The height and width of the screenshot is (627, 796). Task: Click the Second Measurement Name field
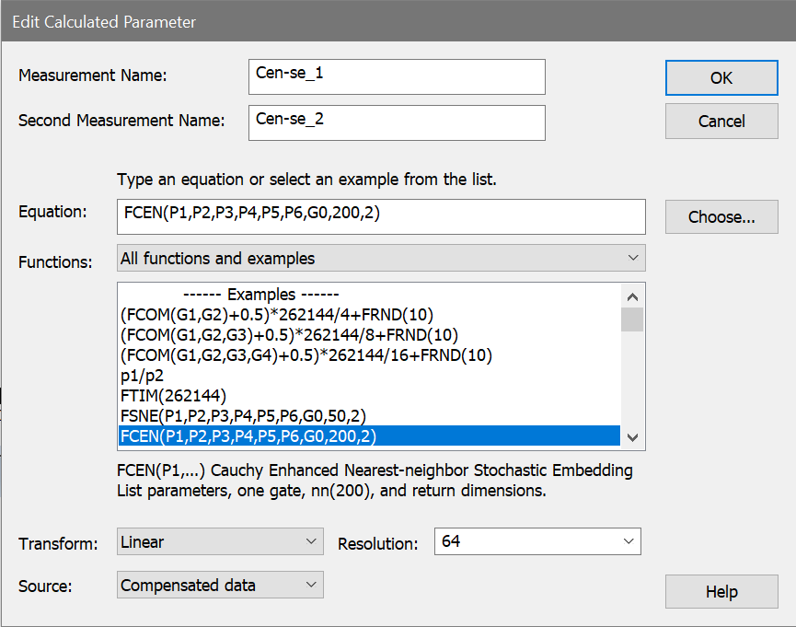tap(396, 122)
